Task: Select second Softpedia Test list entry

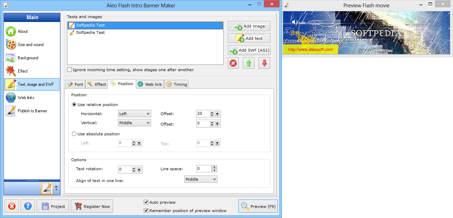Action: tap(145, 32)
